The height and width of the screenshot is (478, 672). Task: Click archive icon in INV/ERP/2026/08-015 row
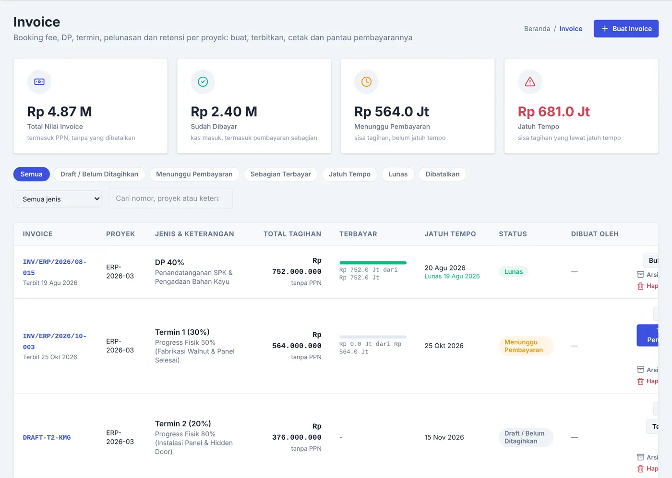[640, 275]
